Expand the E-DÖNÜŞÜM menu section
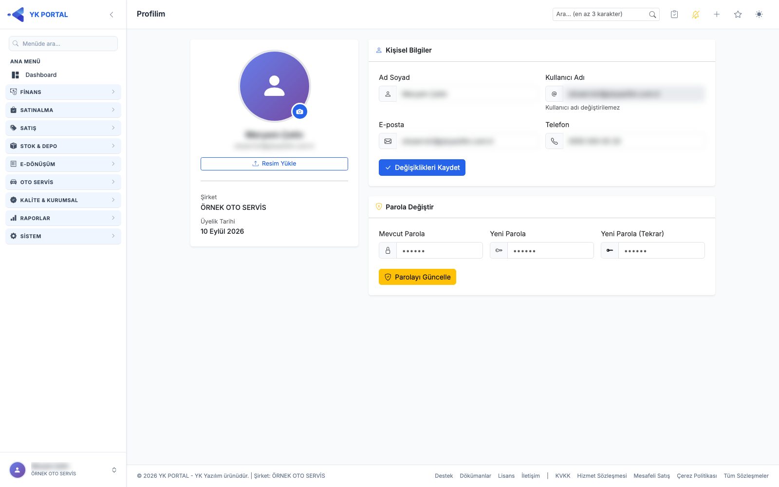779x487 pixels. [x=63, y=164]
